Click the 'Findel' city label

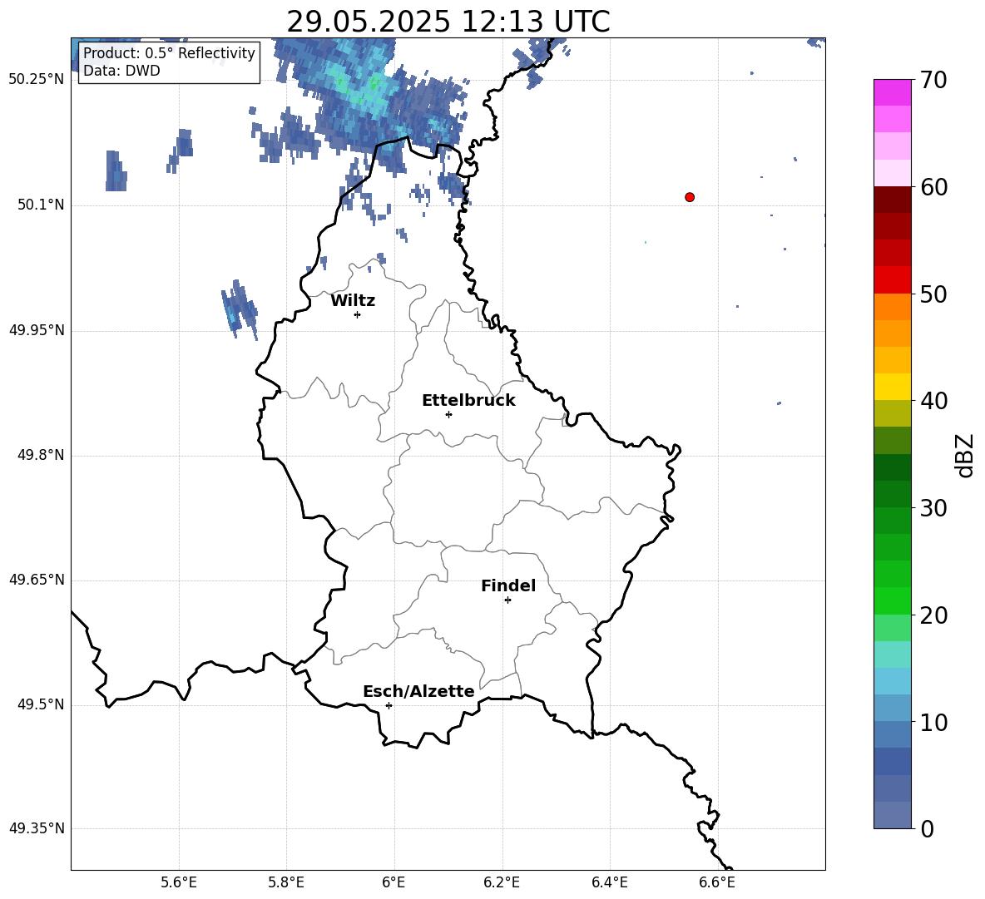coord(508,585)
